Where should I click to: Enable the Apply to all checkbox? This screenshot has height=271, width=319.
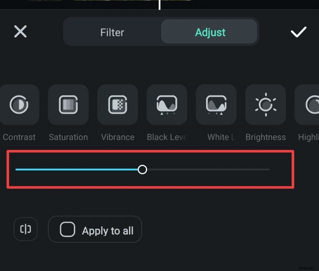[67, 230]
